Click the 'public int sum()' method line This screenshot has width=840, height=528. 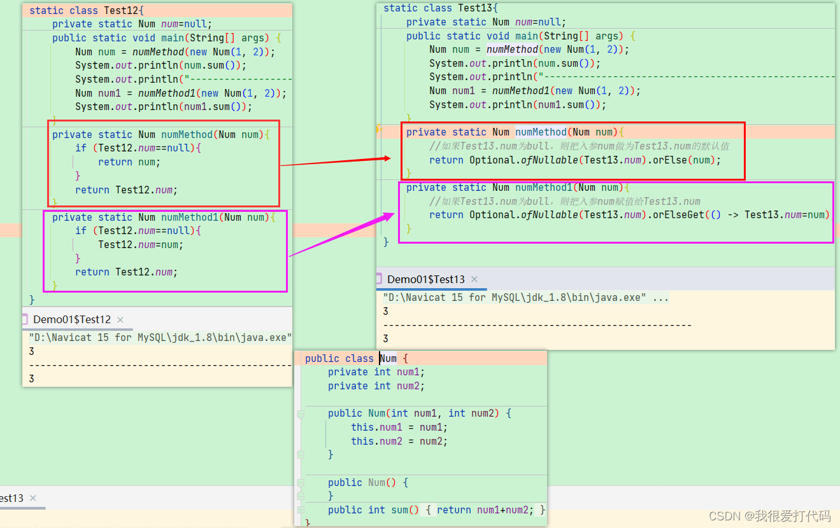[437, 510]
